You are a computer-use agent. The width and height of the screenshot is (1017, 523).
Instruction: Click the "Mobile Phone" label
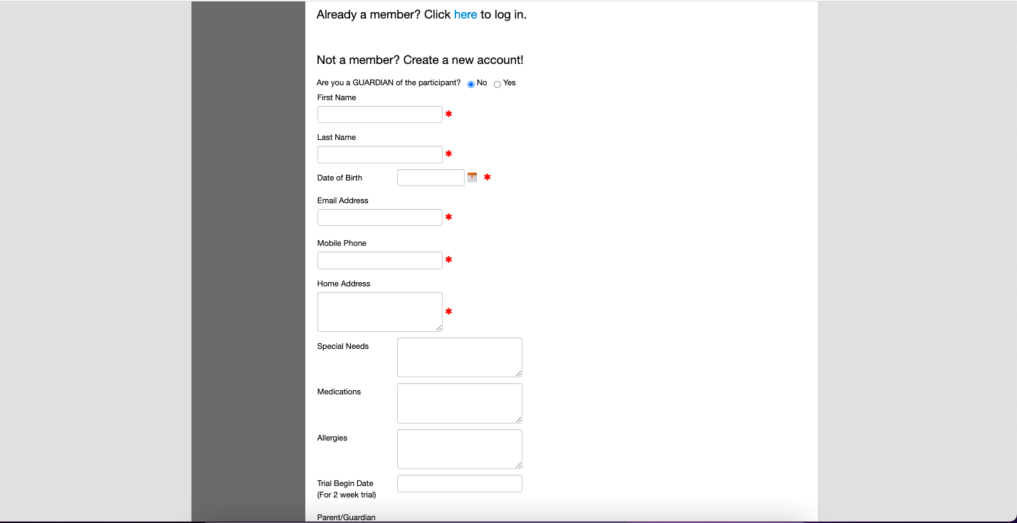tap(342, 243)
